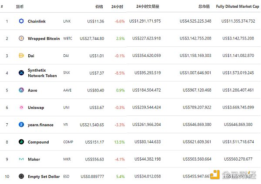Click the Aave coin logo icon
The image size is (261, 184).
pos(21,90)
